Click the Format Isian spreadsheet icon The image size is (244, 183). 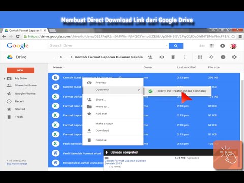click(55, 106)
